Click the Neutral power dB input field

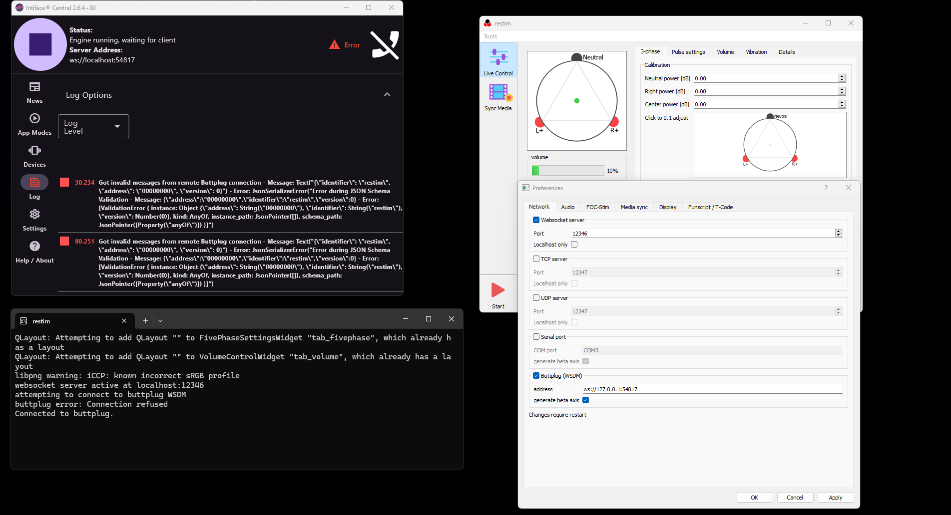(766, 78)
